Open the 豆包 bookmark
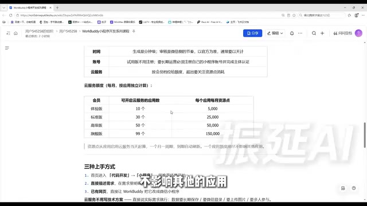 tap(52, 22)
